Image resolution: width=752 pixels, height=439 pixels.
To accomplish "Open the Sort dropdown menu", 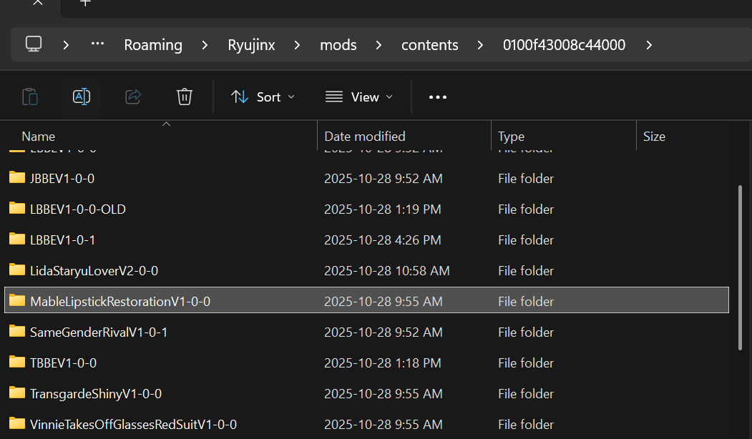I will click(263, 97).
